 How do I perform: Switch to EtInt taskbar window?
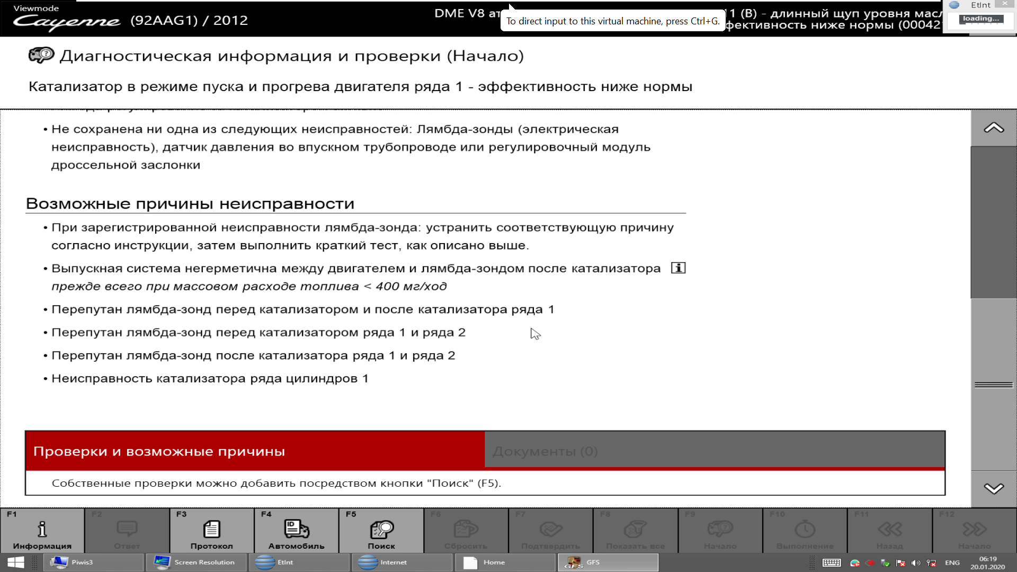[299, 562]
